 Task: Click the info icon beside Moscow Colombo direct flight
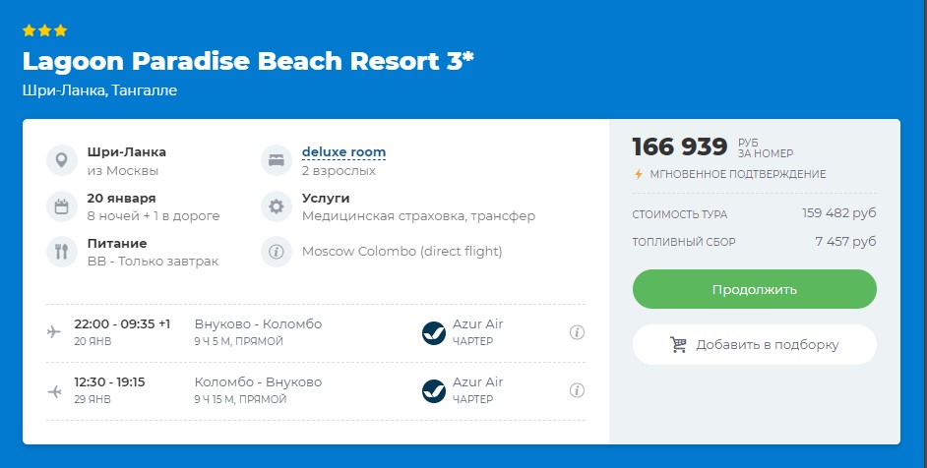[x=277, y=252]
